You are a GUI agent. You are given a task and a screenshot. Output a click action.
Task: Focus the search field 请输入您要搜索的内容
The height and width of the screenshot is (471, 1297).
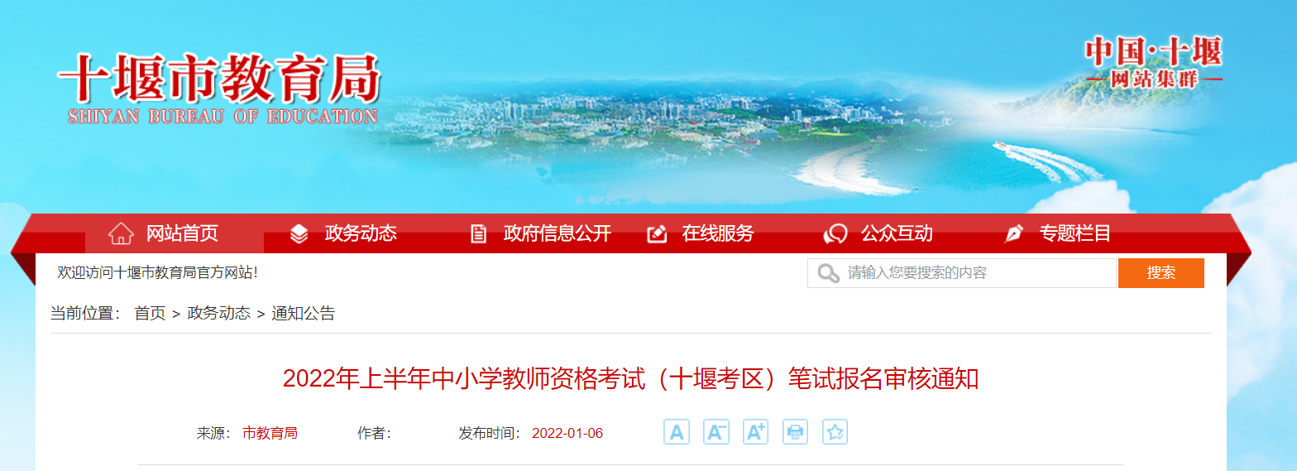click(962, 273)
